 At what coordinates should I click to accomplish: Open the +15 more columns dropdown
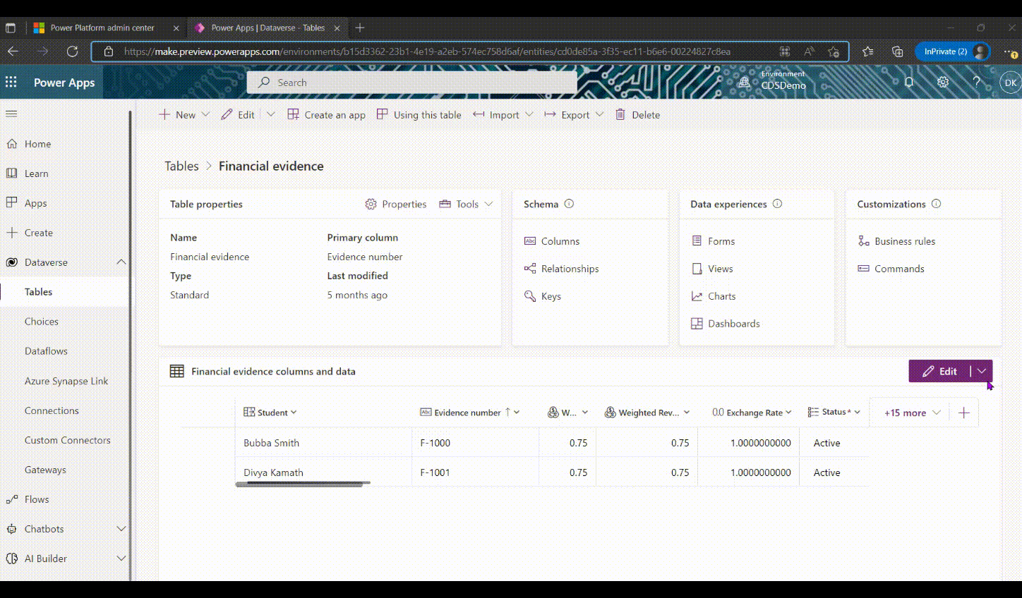pyautogui.click(x=912, y=413)
